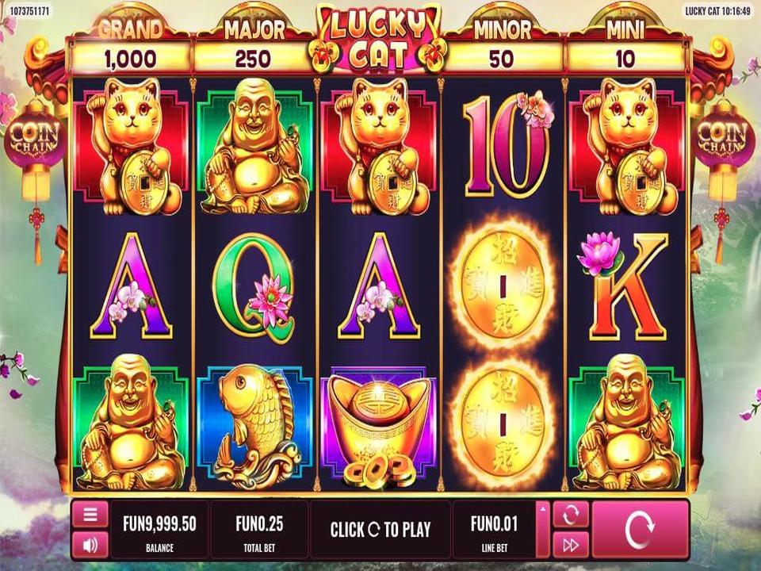Open the FUN0.25 total bet panel
Viewport: 761px width, 571px height.
(259, 530)
